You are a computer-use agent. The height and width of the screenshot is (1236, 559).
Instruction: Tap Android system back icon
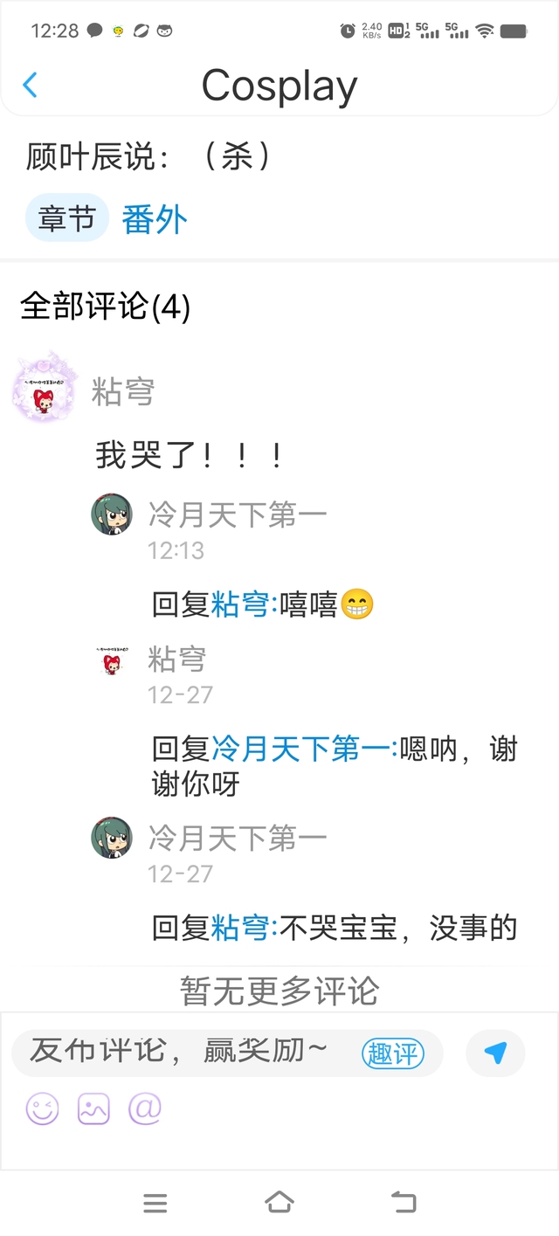(x=404, y=1203)
